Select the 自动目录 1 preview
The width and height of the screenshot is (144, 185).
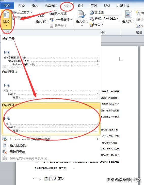point(51,86)
